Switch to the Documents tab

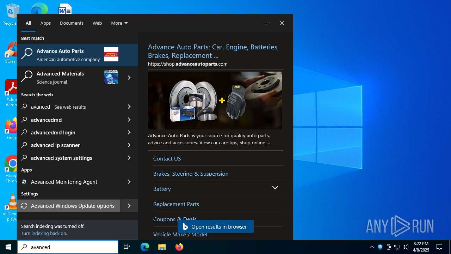coord(72,23)
